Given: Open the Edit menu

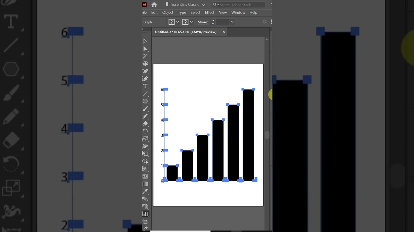Looking at the screenshot, I should coord(154,12).
